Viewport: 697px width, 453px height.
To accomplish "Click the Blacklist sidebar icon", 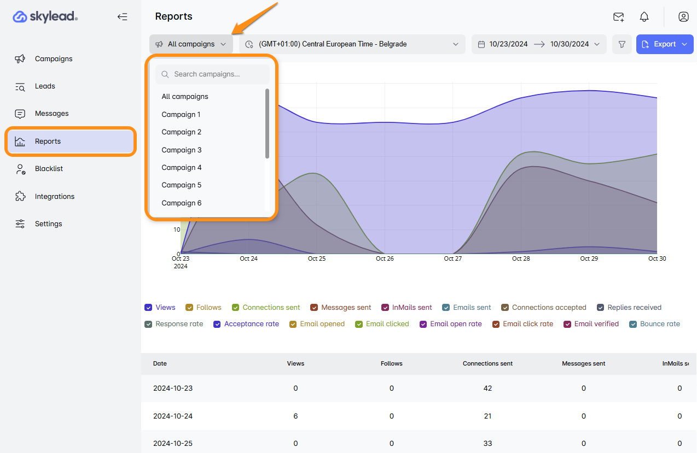I will click(20, 169).
